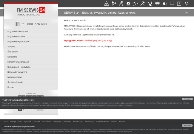This screenshot has height=134, width=194.
Task: Open Kontakt in the sidebar menu
Action: (x=31, y=87)
